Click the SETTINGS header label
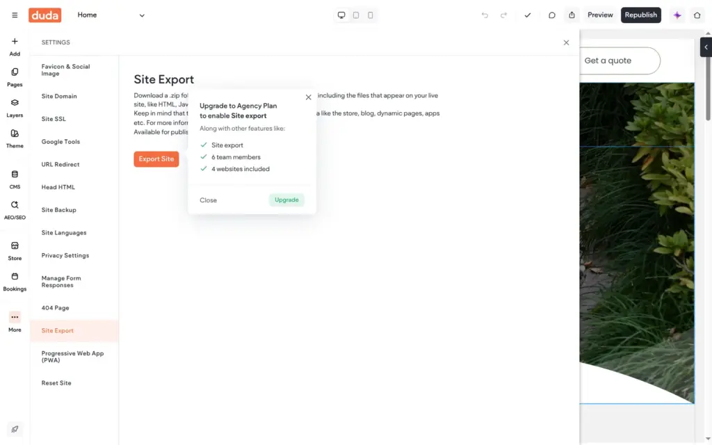 (56, 42)
